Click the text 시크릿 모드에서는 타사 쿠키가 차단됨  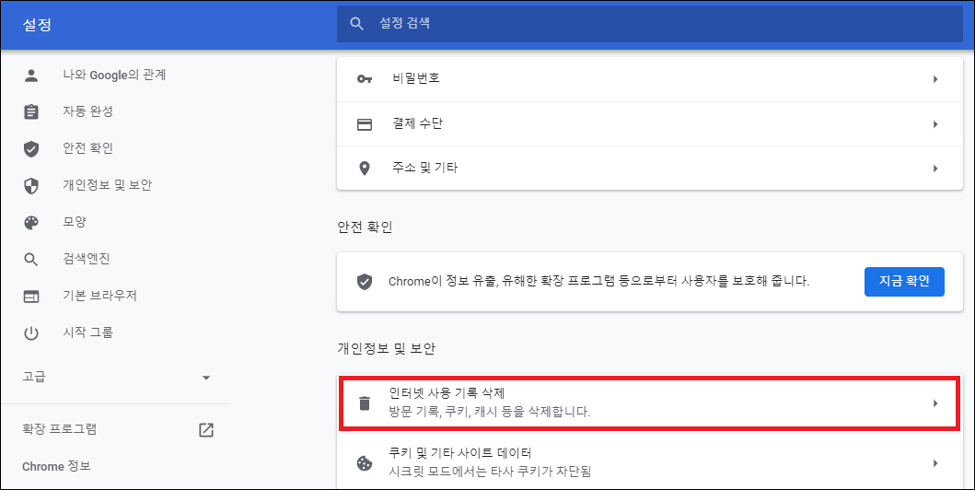coord(490,472)
